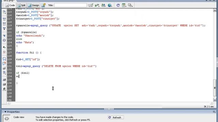Click the document Title input field
Image resolution: width=218 pixels, height=122 pixels.
click(x=71, y=5)
